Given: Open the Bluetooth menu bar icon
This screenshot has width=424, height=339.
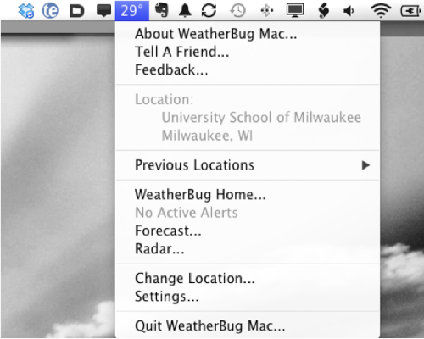Looking at the screenshot, I should pyautogui.click(x=266, y=11).
